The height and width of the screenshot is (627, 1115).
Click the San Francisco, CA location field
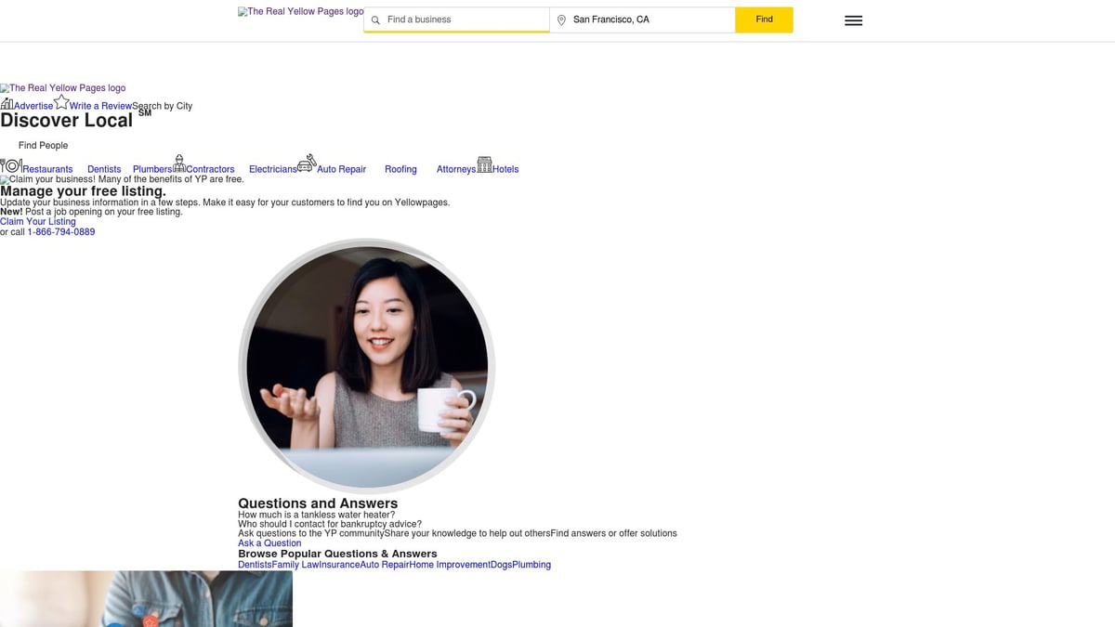tap(642, 20)
